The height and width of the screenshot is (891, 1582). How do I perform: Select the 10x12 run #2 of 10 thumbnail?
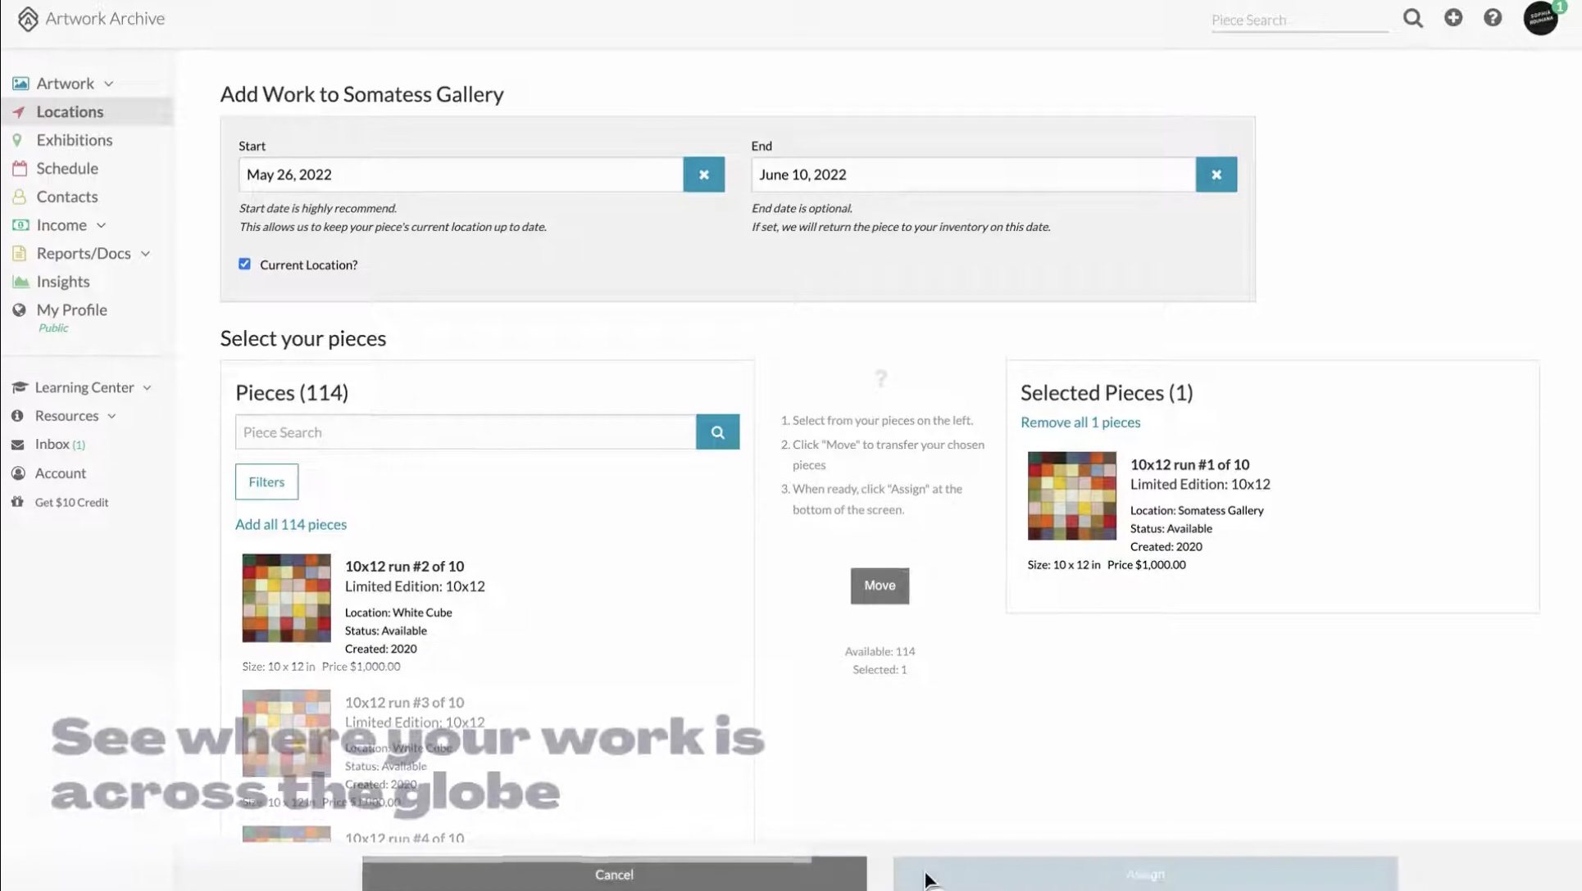[x=286, y=598]
